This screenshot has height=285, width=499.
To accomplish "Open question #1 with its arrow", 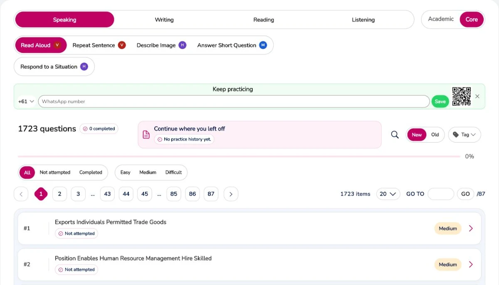I will click(471, 228).
